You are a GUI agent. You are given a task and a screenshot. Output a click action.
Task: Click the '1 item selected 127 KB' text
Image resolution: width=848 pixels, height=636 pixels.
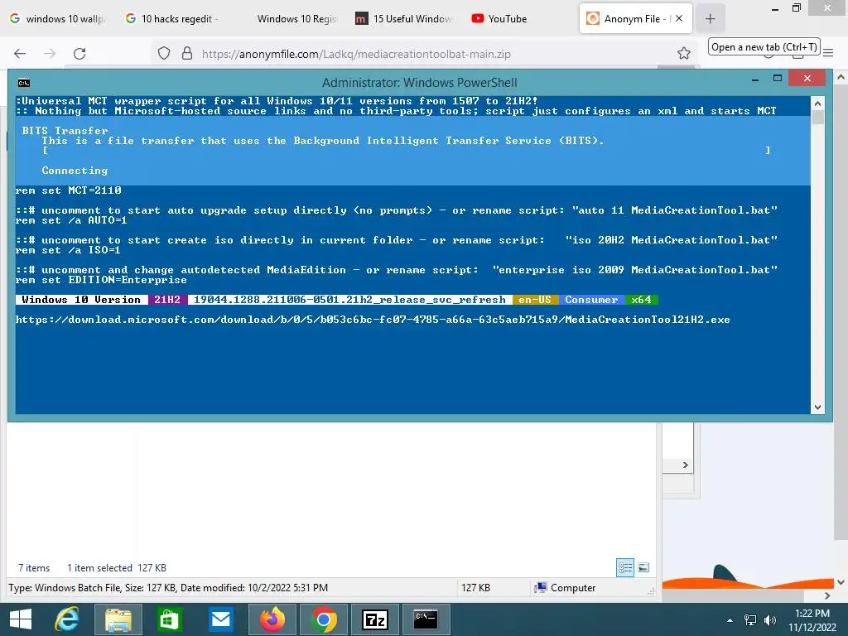pos(117,568)
